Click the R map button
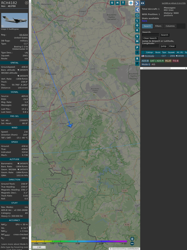Viewport: 187px width, 250px height. pos(137,59)
